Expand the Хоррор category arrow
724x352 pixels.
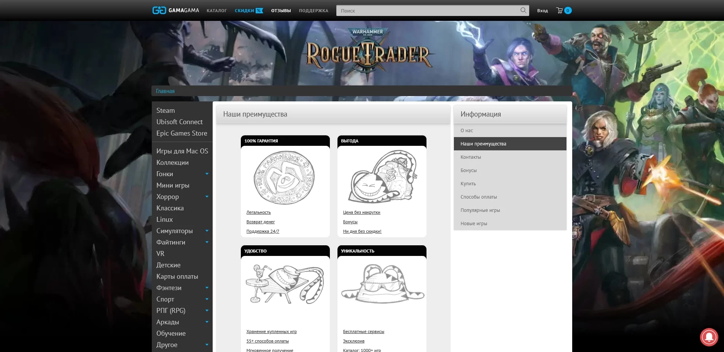point(207,197)
